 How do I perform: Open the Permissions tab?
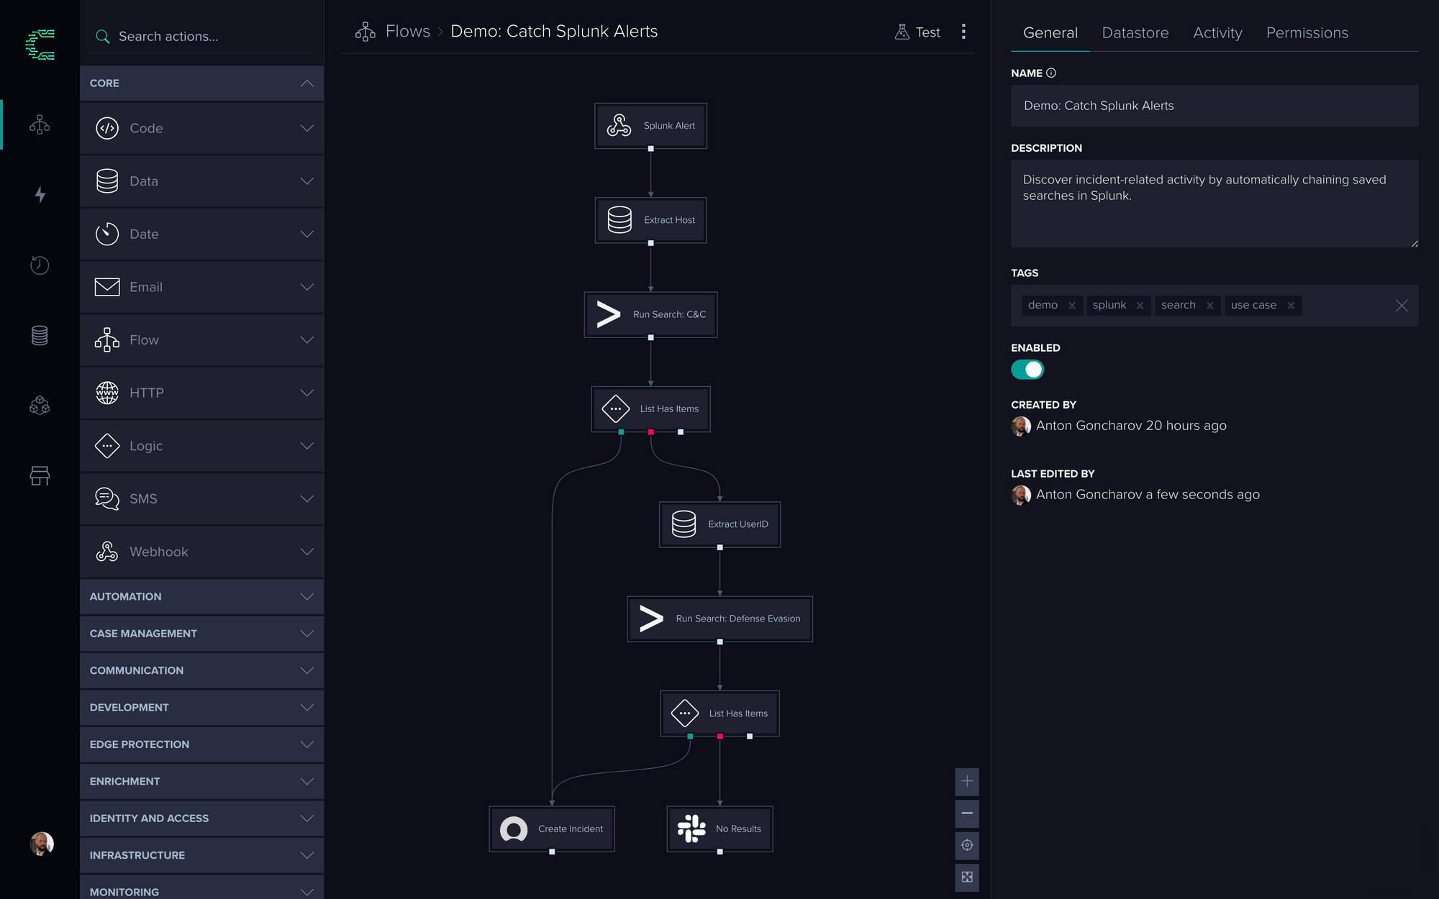click(x=1307, y=33)
